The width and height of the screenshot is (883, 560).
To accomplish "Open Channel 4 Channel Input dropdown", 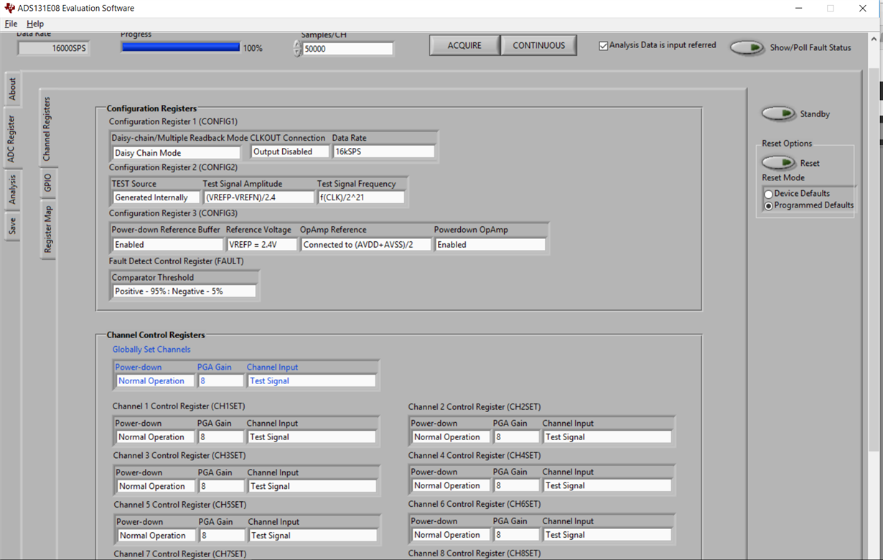I will pos(607,486).
